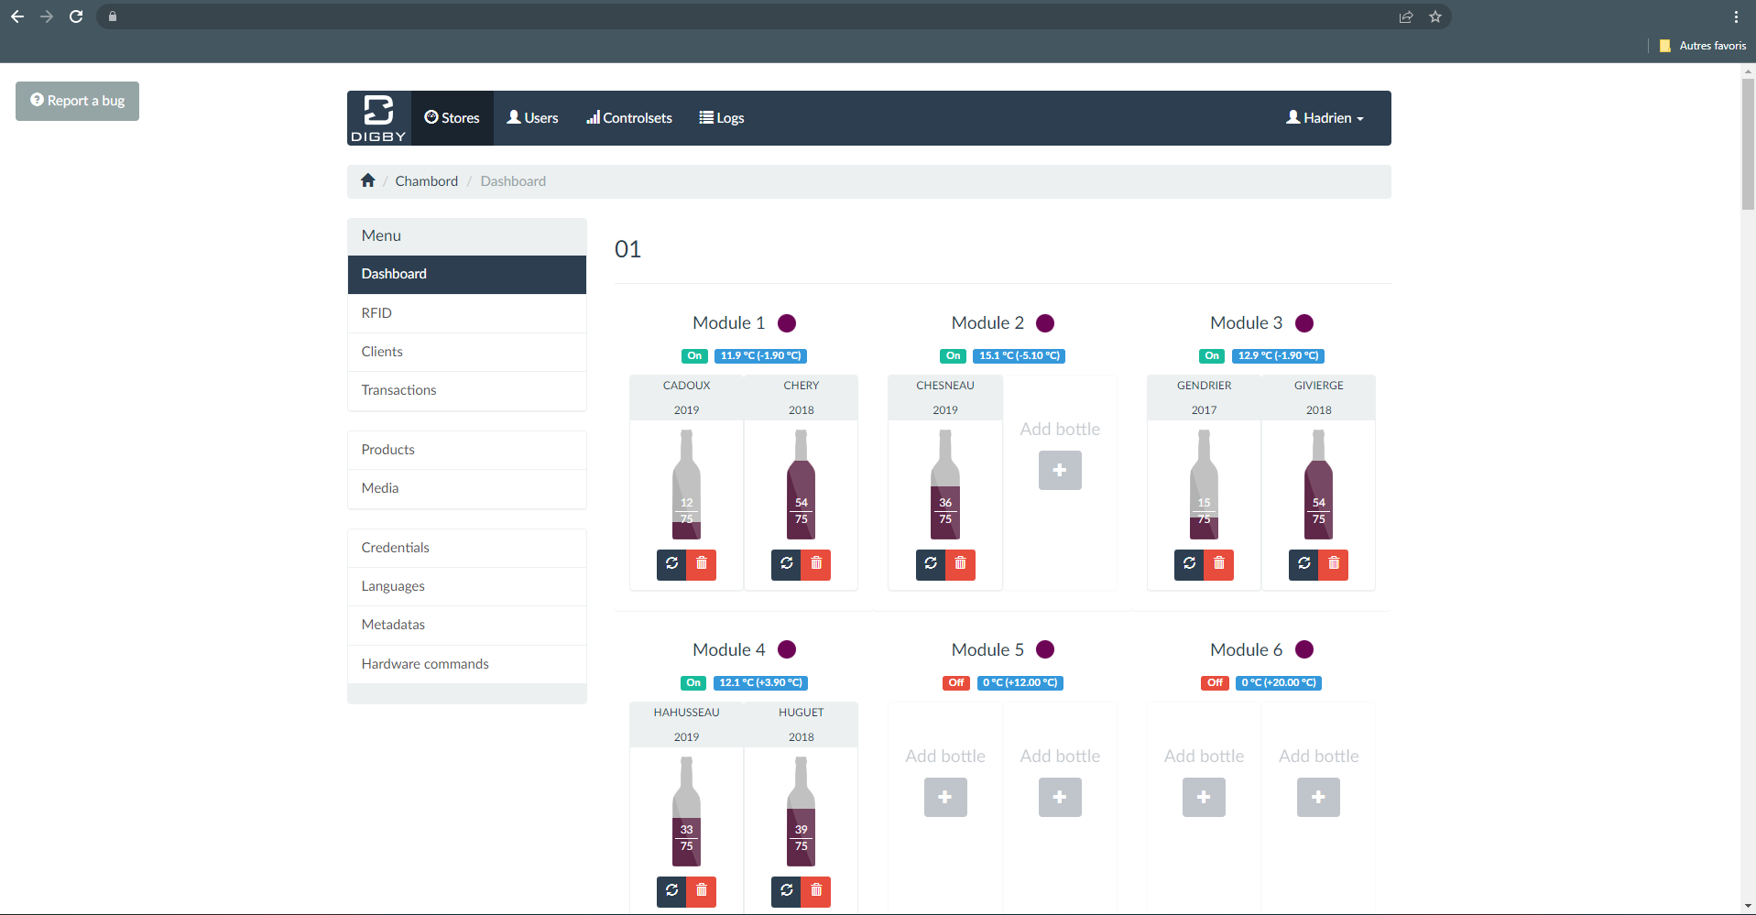Open the Hadrien user dropdown
The height and width of the screenshot is (915, 1756).
click(1325, 118)
